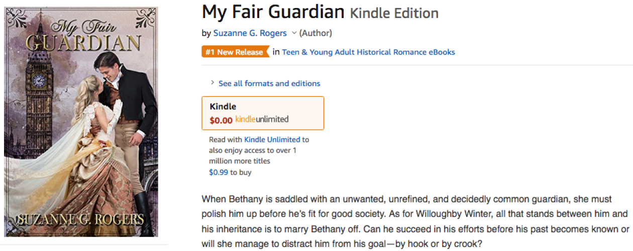
Task: Click the author name printed on the cover bottom
Action: click(x=81, y=220)
